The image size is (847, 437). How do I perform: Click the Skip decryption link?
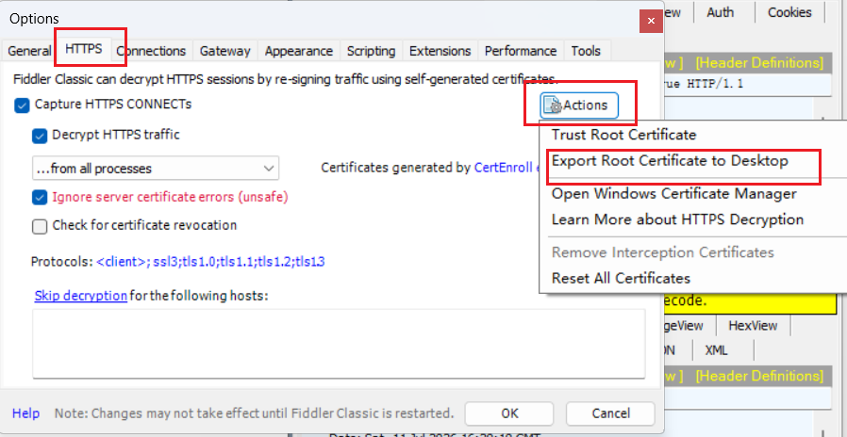81,296
